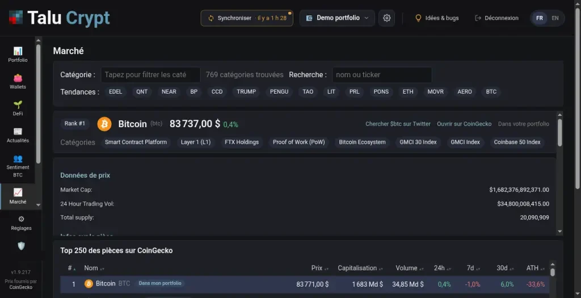Select the TRUMP trending chip
The height and width of the screenshot is (298, 581).
coord(246,91)
